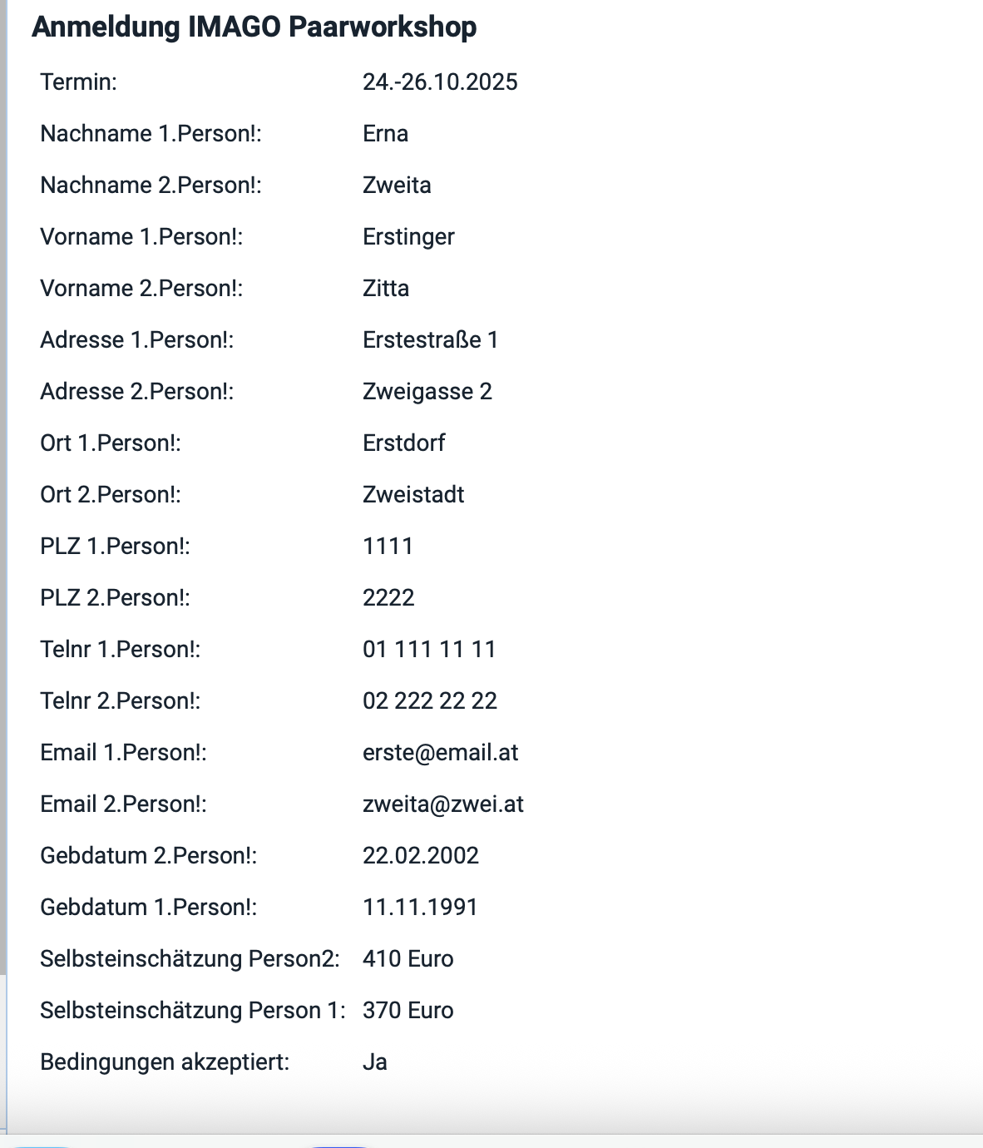Viewport: 983px width, 1148px height.
Task: Select the address Zweigasse 2
Action: (427, 391)
